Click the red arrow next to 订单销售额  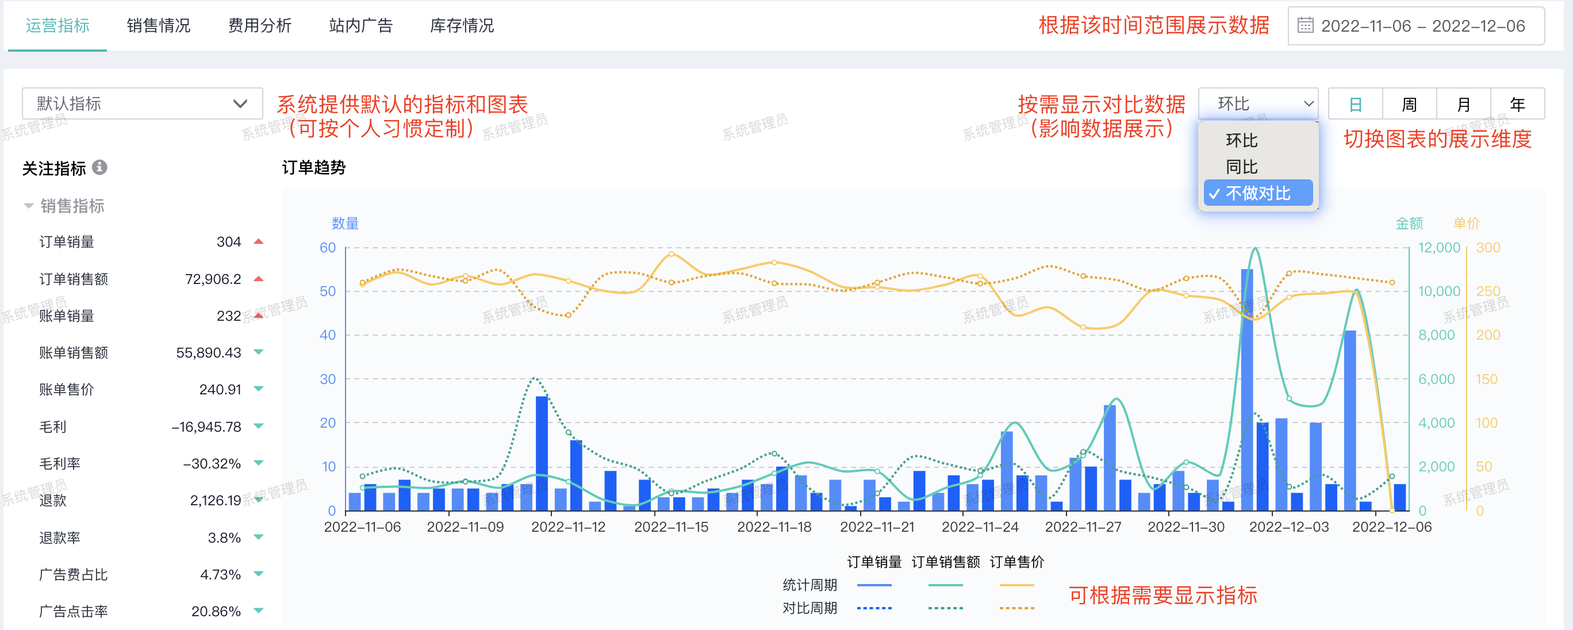258,279
